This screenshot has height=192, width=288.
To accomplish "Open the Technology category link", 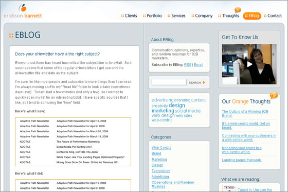I will coord(160,171).
